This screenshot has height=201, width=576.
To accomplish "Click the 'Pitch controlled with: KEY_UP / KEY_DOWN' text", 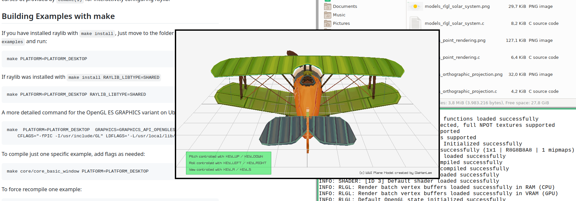I will (x=226, y=157).
